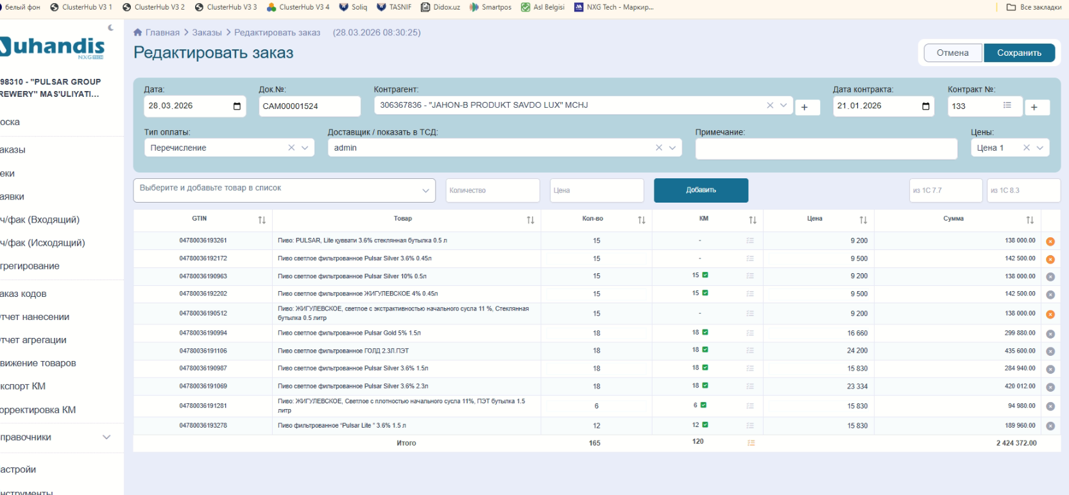Delete the Pulsar Lite 0.5 л row
Screen dimensions: 1069x495
(x=1050, y=242)
